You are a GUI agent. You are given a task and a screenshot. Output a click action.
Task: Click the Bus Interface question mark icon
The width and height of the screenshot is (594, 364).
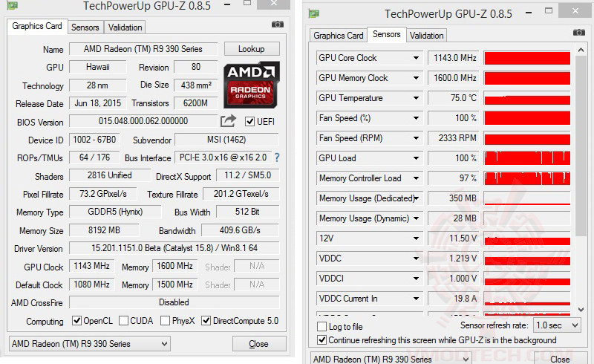[x=277, y=157]
